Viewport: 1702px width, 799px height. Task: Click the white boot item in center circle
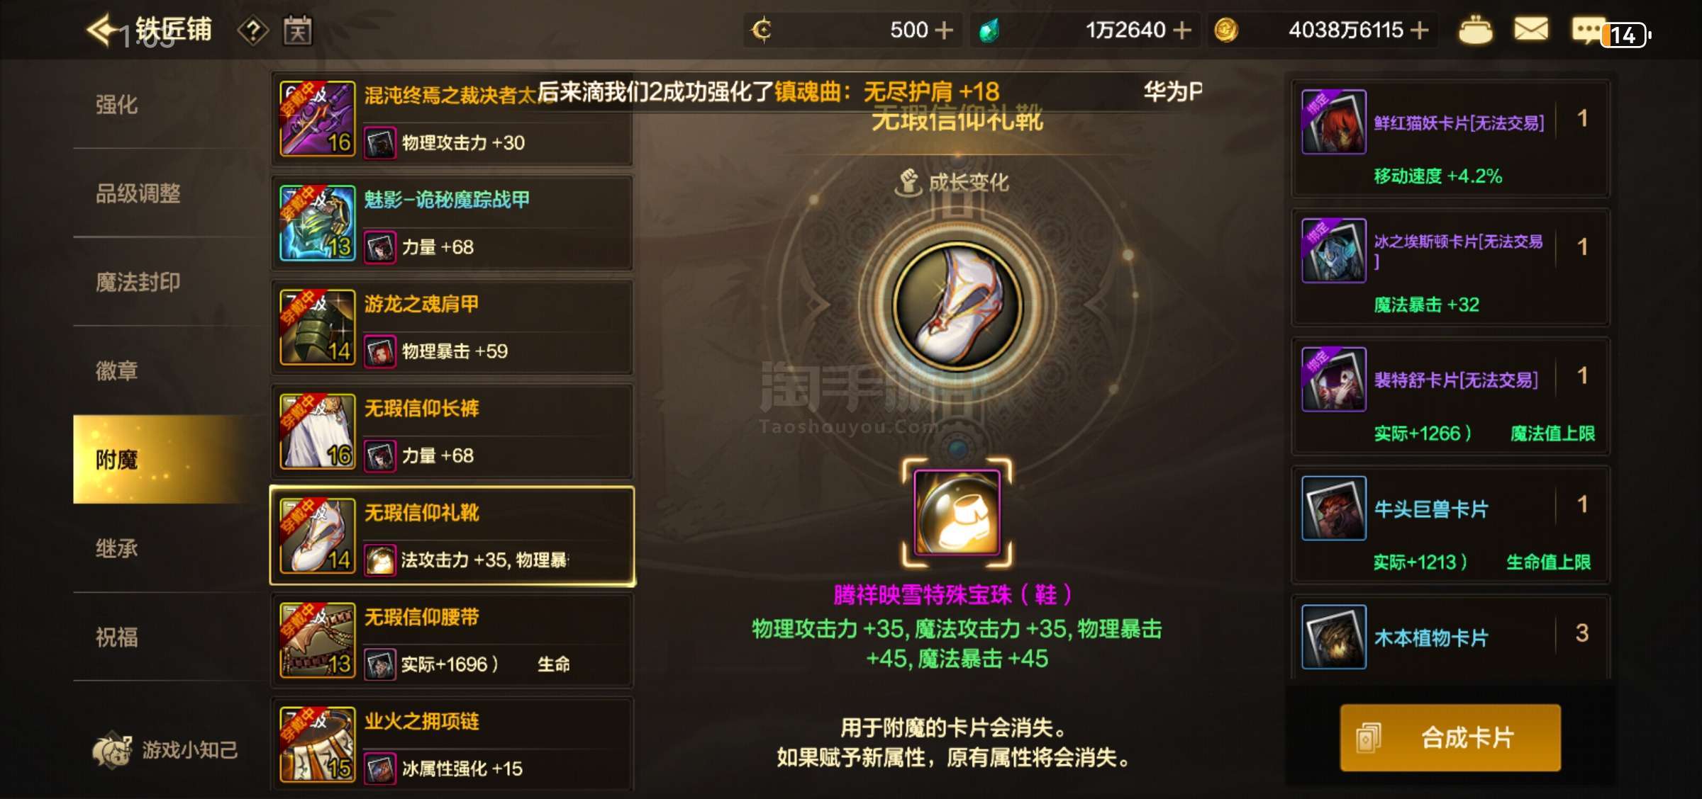pos(957,305)
